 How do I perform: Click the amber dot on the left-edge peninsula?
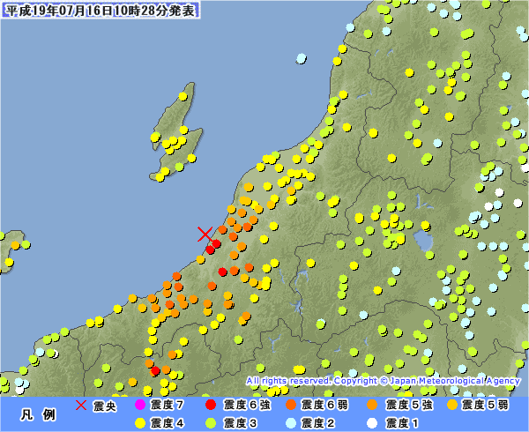(x=15, y=245)
